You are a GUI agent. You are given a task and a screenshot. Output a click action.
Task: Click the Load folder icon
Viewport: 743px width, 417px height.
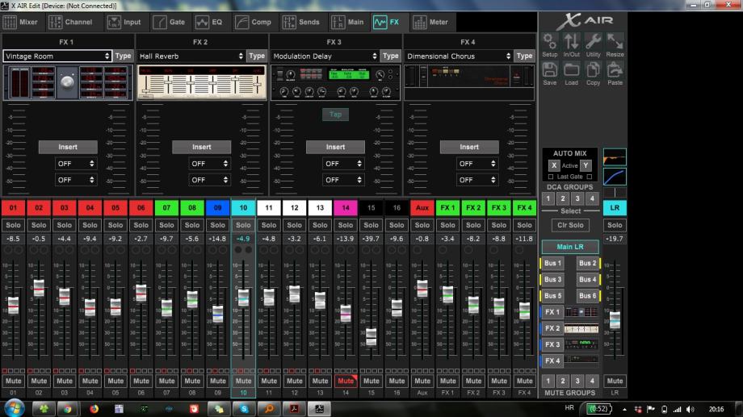pyautogui.click(x=571, y=73)
